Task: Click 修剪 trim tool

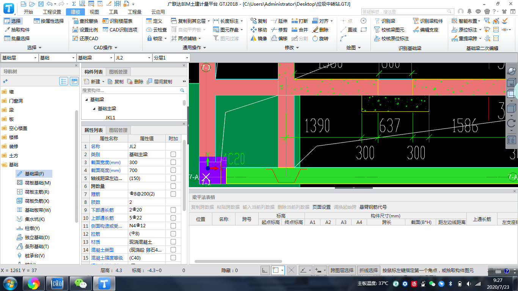Action: (279, 30)
